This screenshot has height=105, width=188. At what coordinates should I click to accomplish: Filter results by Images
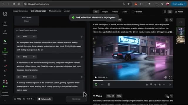pos(105,12)
